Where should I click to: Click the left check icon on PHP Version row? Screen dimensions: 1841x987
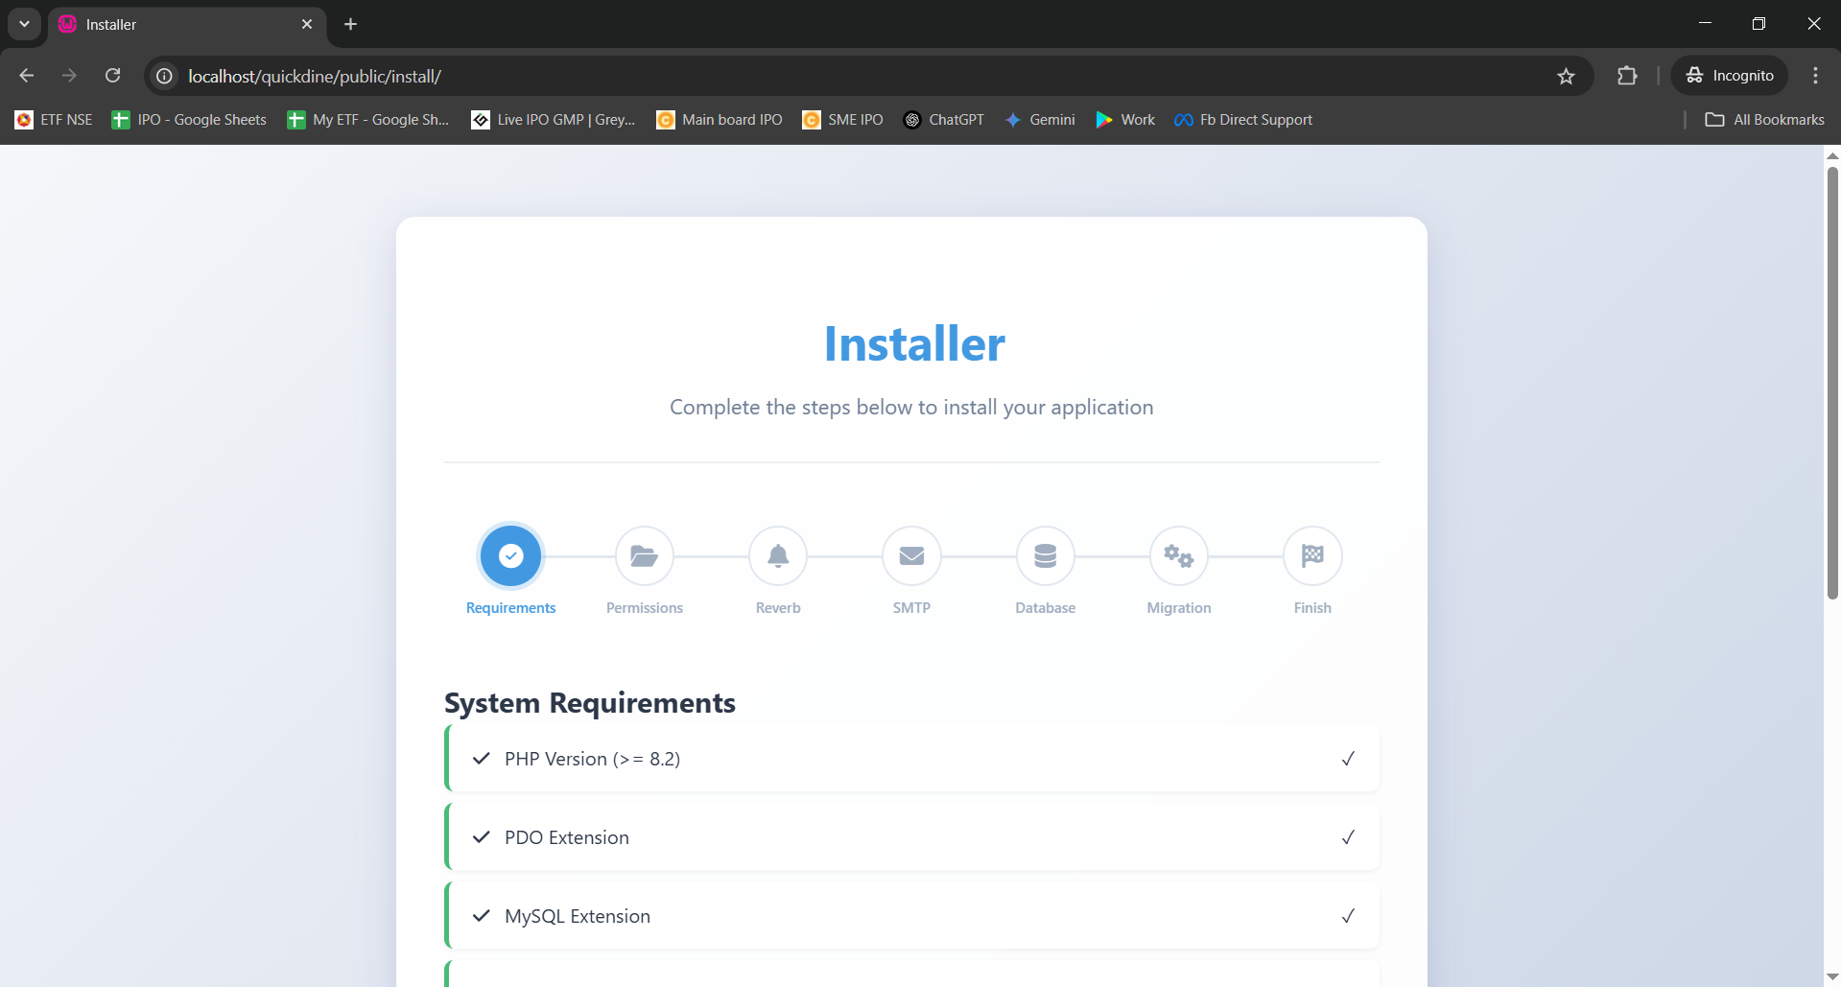click(x=482, y=759)
